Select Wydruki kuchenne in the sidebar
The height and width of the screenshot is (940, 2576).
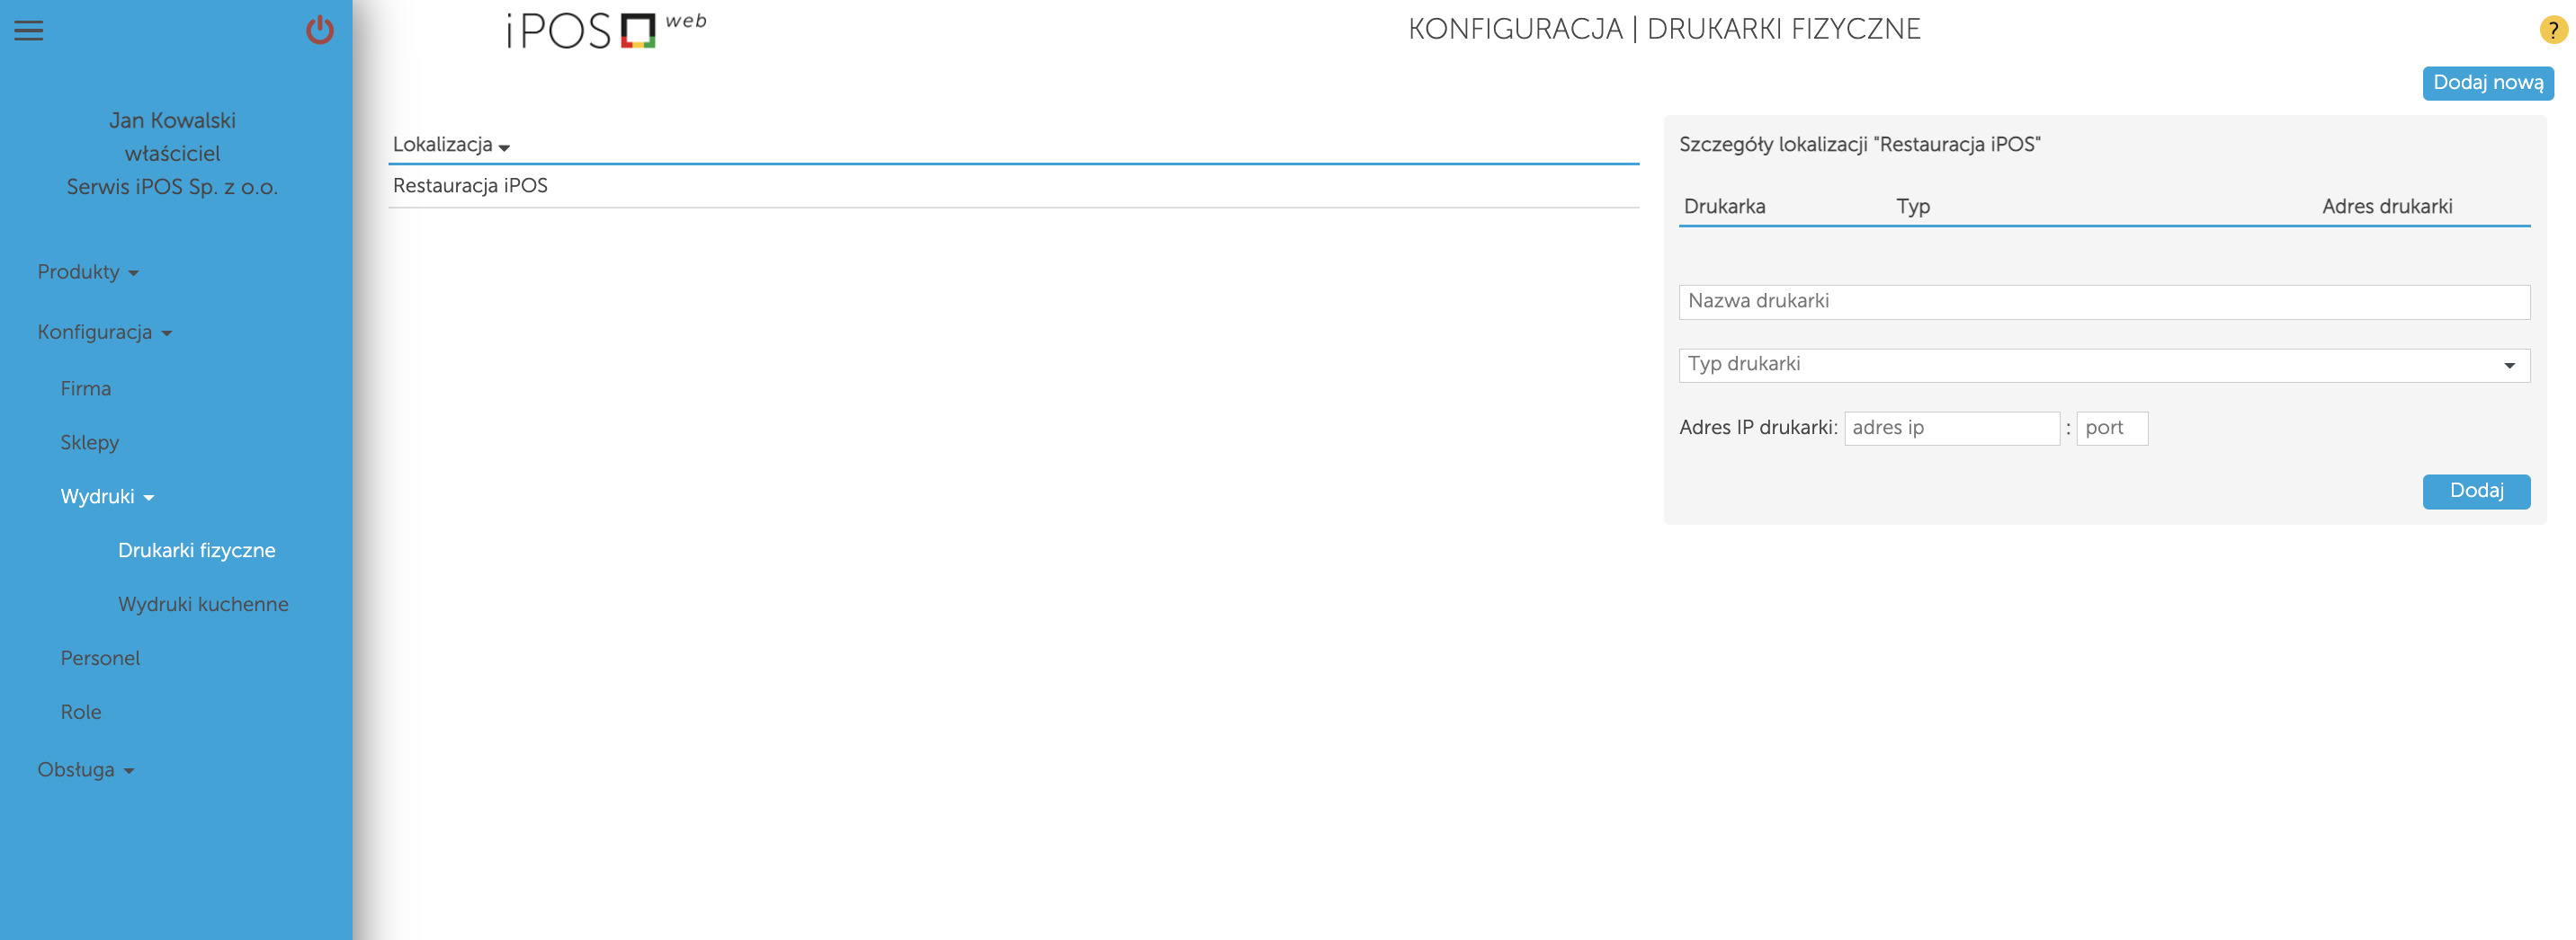[x=203, y=605]
